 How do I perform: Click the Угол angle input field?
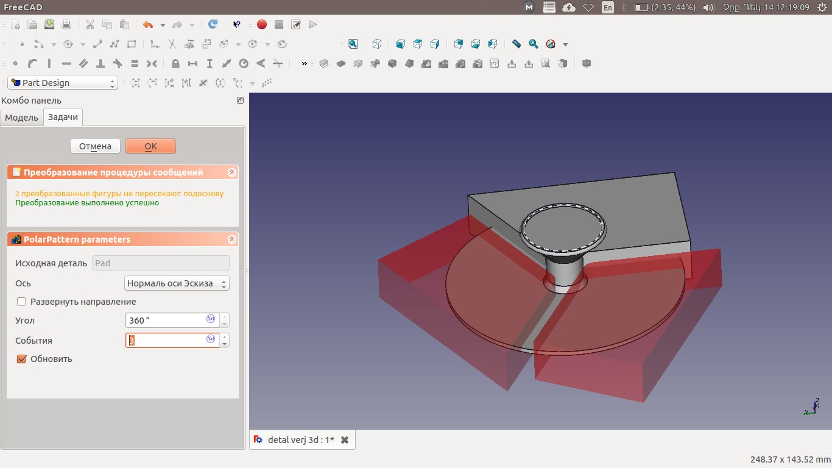166,320
